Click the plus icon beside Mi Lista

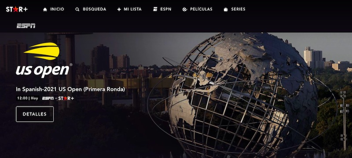(x=119, y=9)
